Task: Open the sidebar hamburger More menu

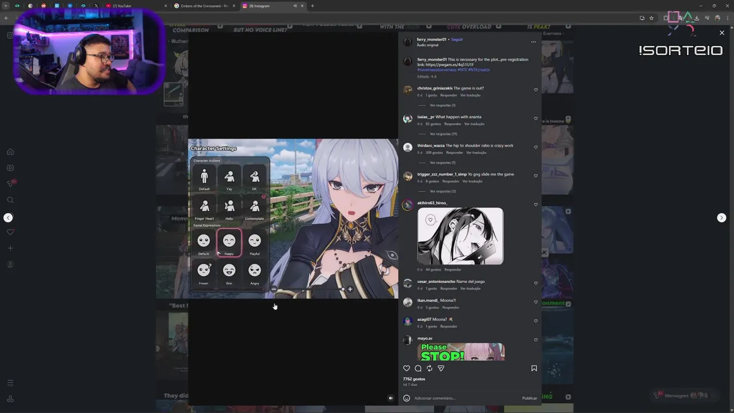Action: (x=10, y=383)
